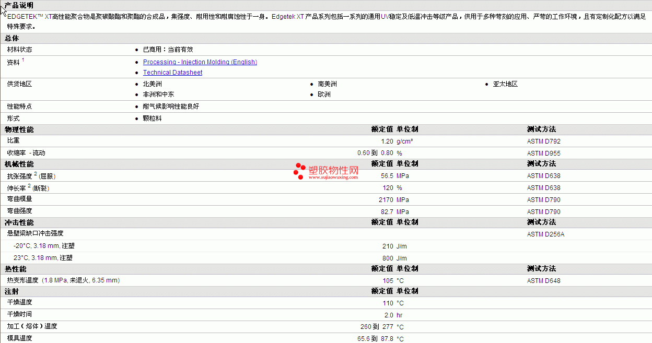Viewport: 652px width, 343px height.
Task: Select the 82.7 flexural strength value
Action: coord(387,212)
